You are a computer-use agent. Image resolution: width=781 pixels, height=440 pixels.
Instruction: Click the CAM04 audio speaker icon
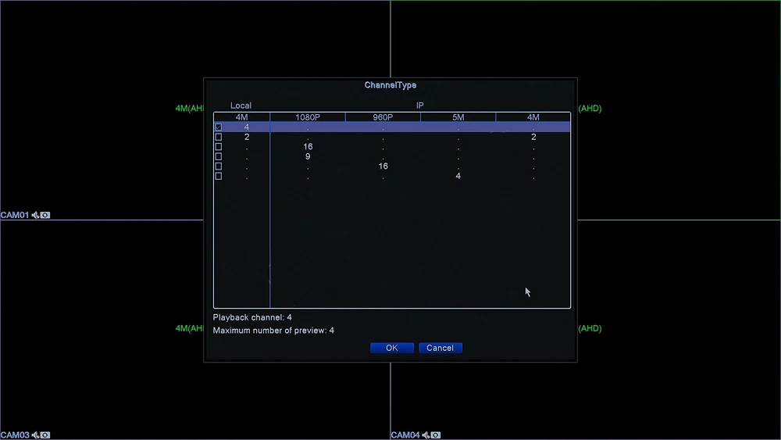click(x=426, y=435)
